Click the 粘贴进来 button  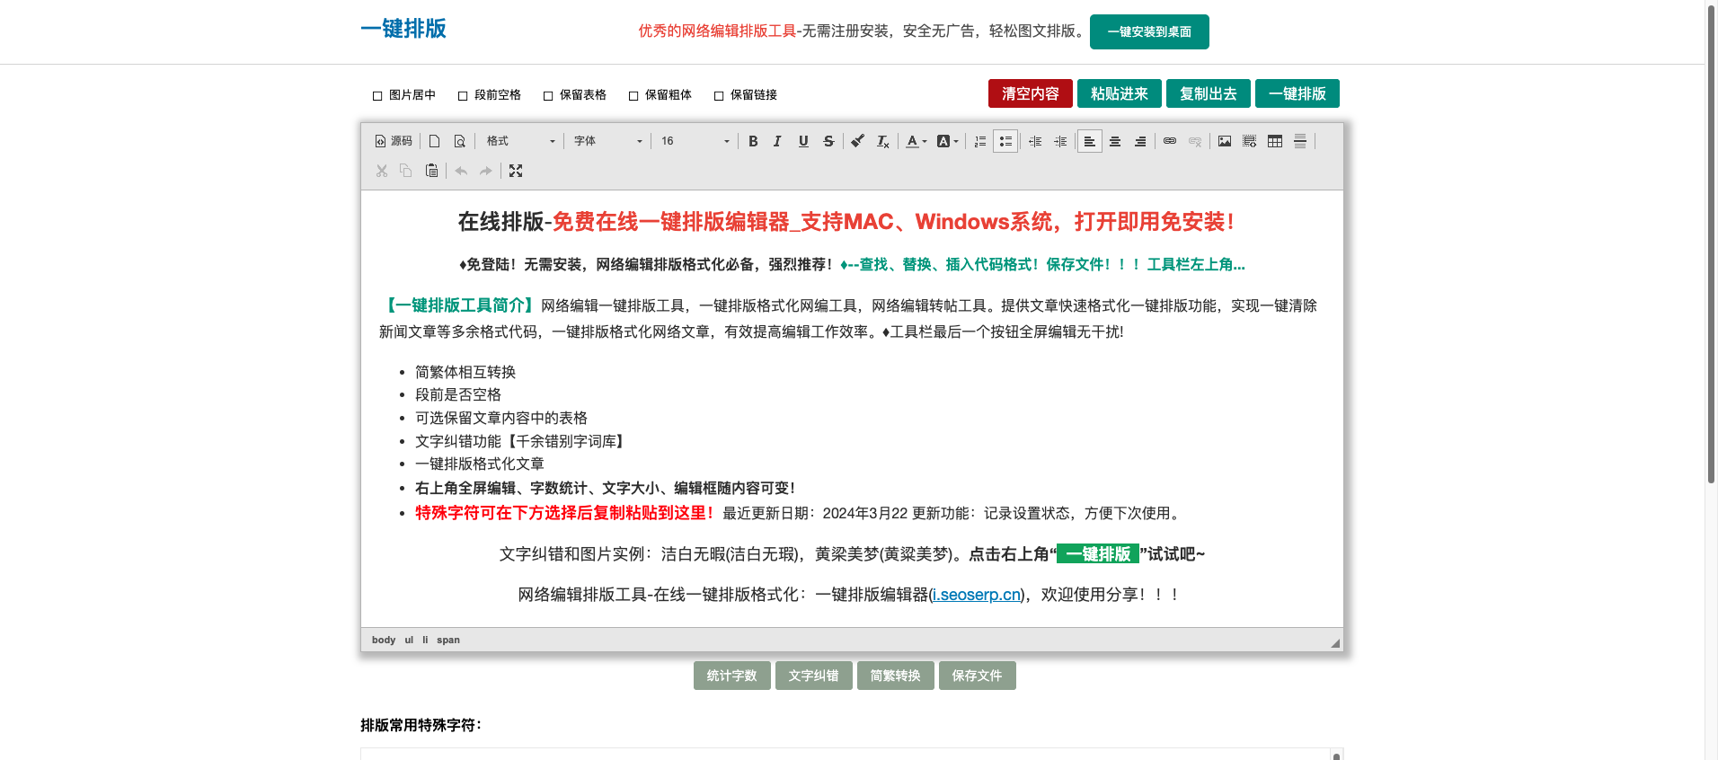1120,93
